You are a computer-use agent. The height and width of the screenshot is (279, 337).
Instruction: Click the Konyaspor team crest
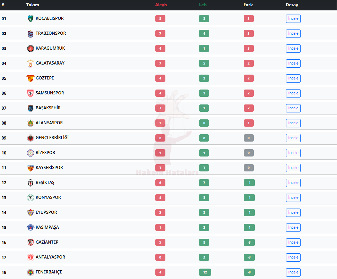click(31, 198)
